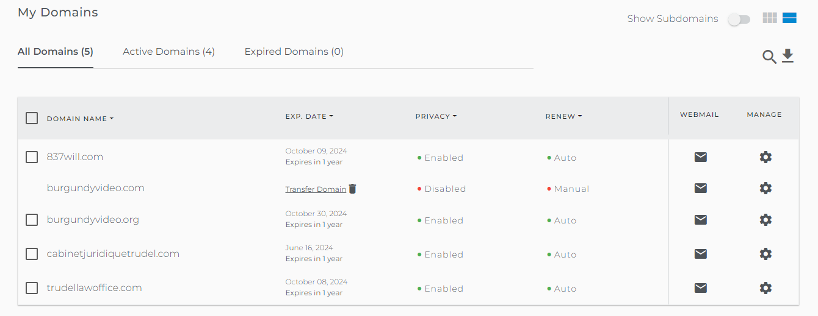Open manage settings for cabinetjuridiquetrudel.com
Image resolution: width=818 pixels, height=316 pixels.
click(x=766, y=254)
